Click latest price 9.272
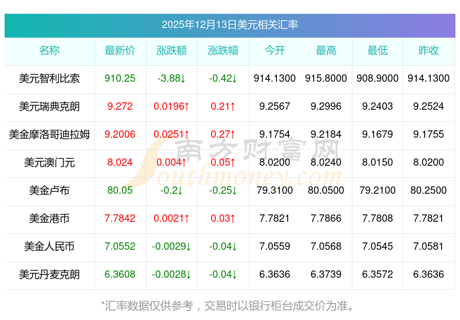Screen dimensions: 460x320 point(120,106)
